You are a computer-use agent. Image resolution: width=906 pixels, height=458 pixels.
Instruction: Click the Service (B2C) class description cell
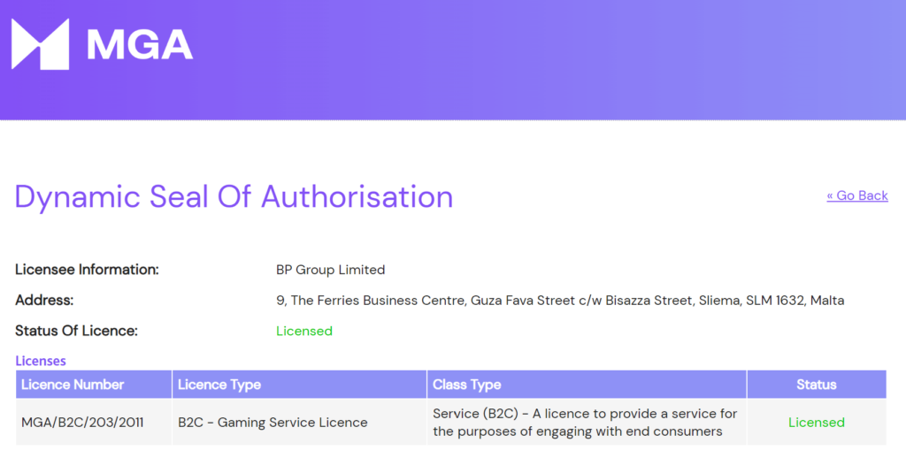click(585, 423)
